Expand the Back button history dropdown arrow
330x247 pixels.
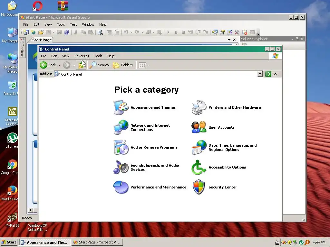[60, 65]
